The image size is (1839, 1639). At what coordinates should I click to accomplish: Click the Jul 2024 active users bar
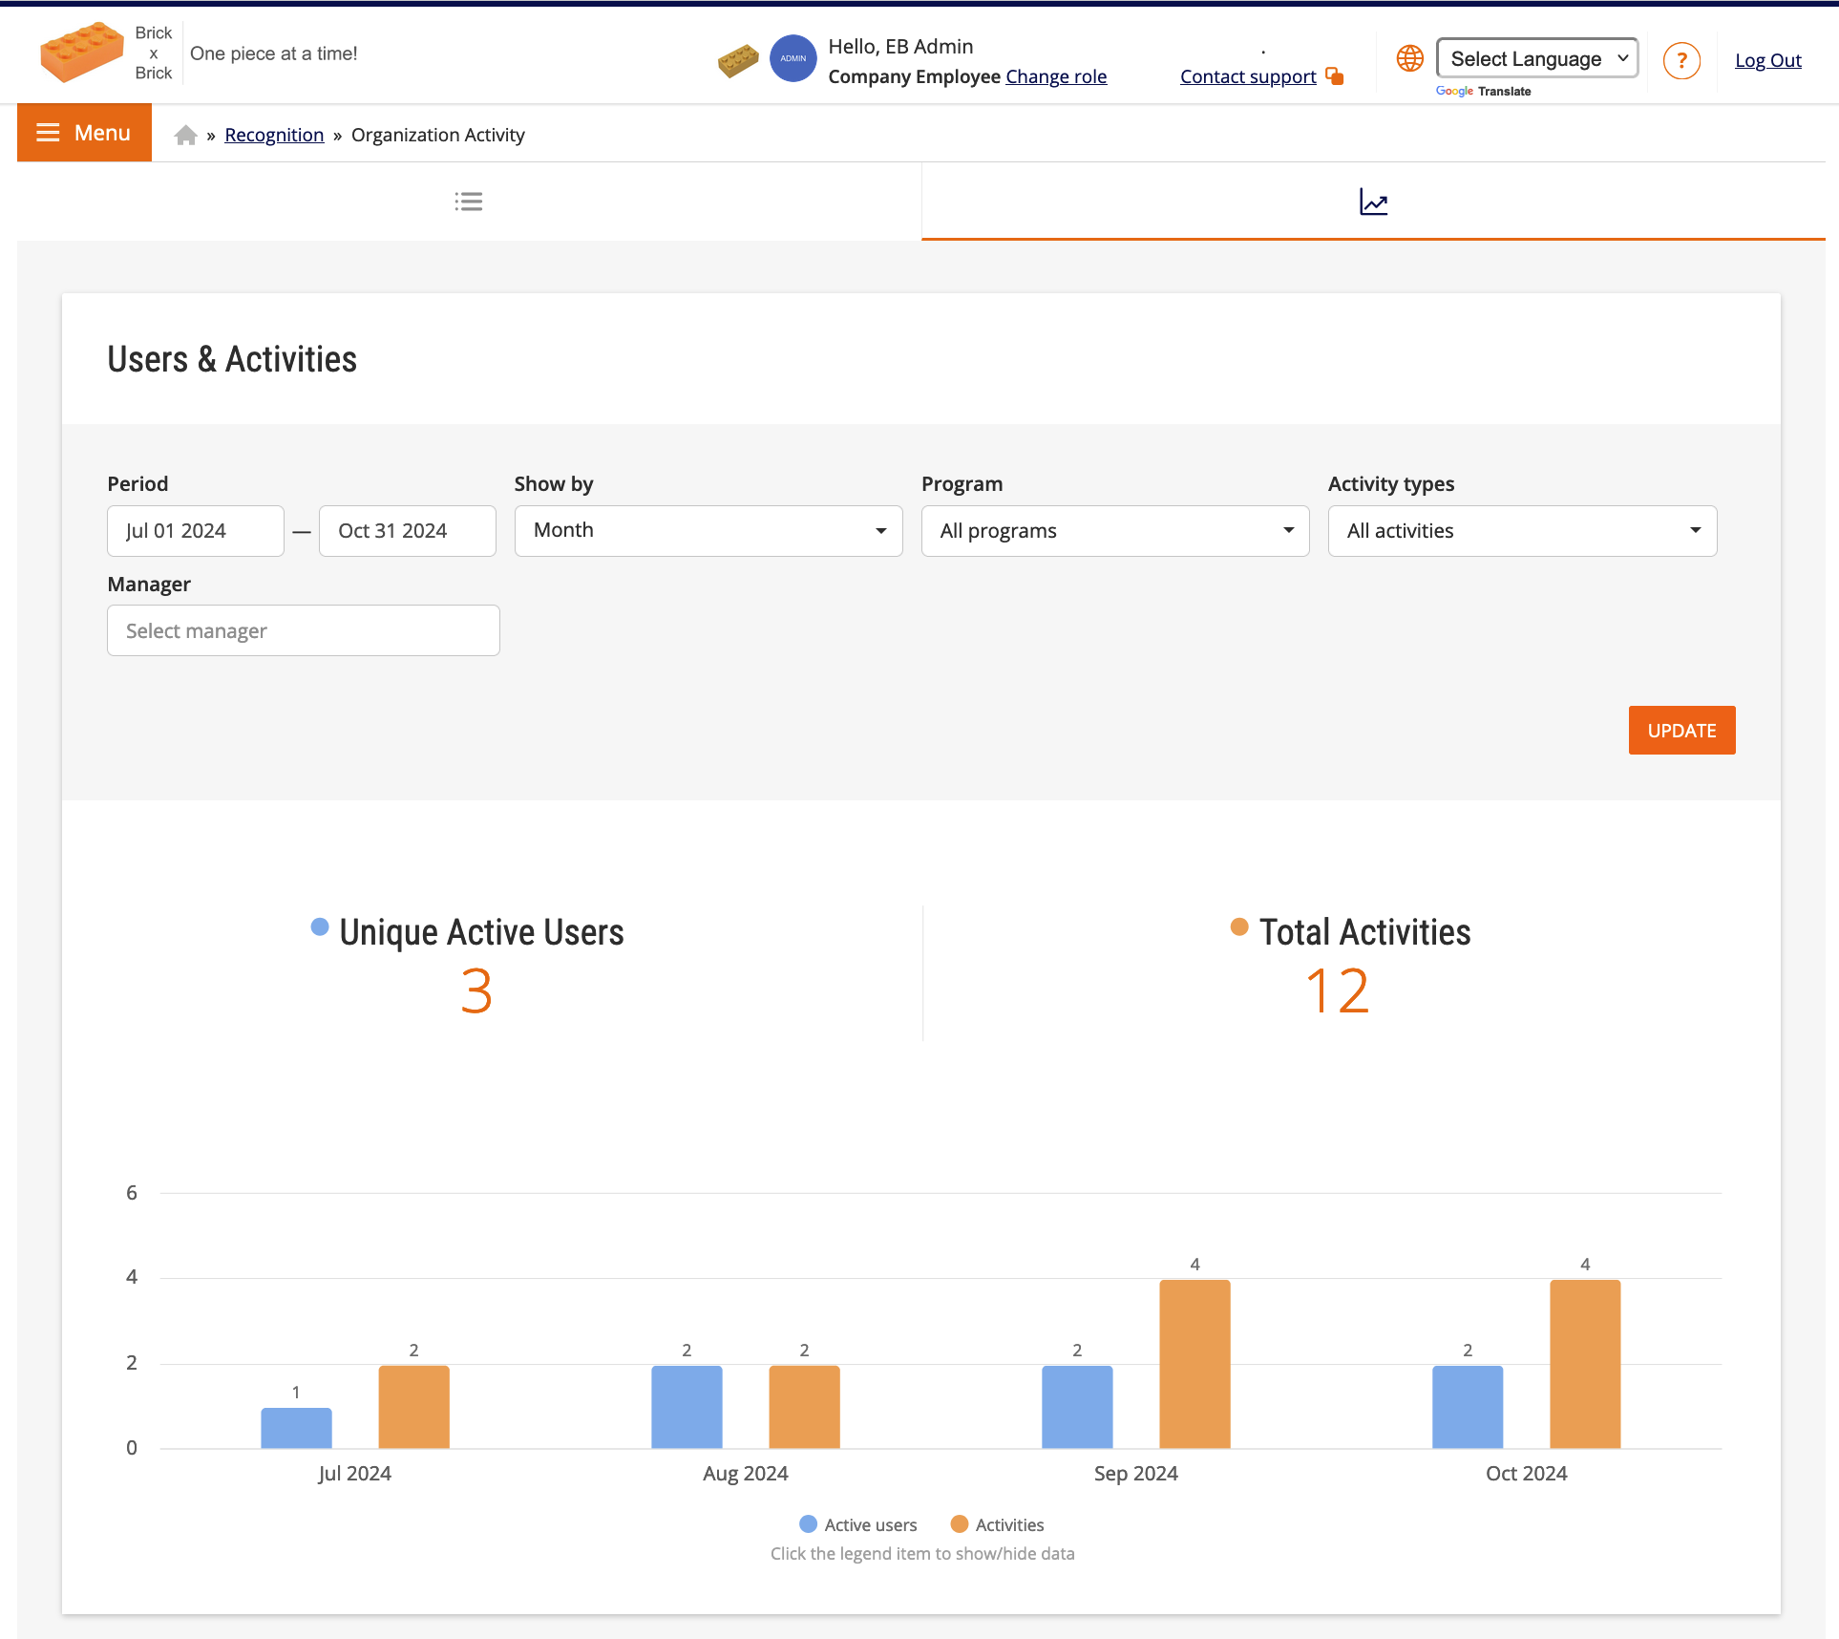(296, 1428)
